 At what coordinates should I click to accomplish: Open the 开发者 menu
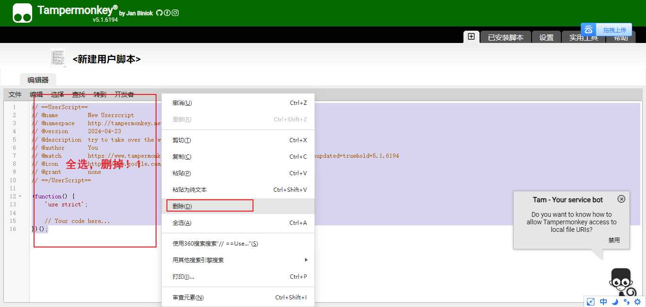pyautogui.click(x=124, y=94)
